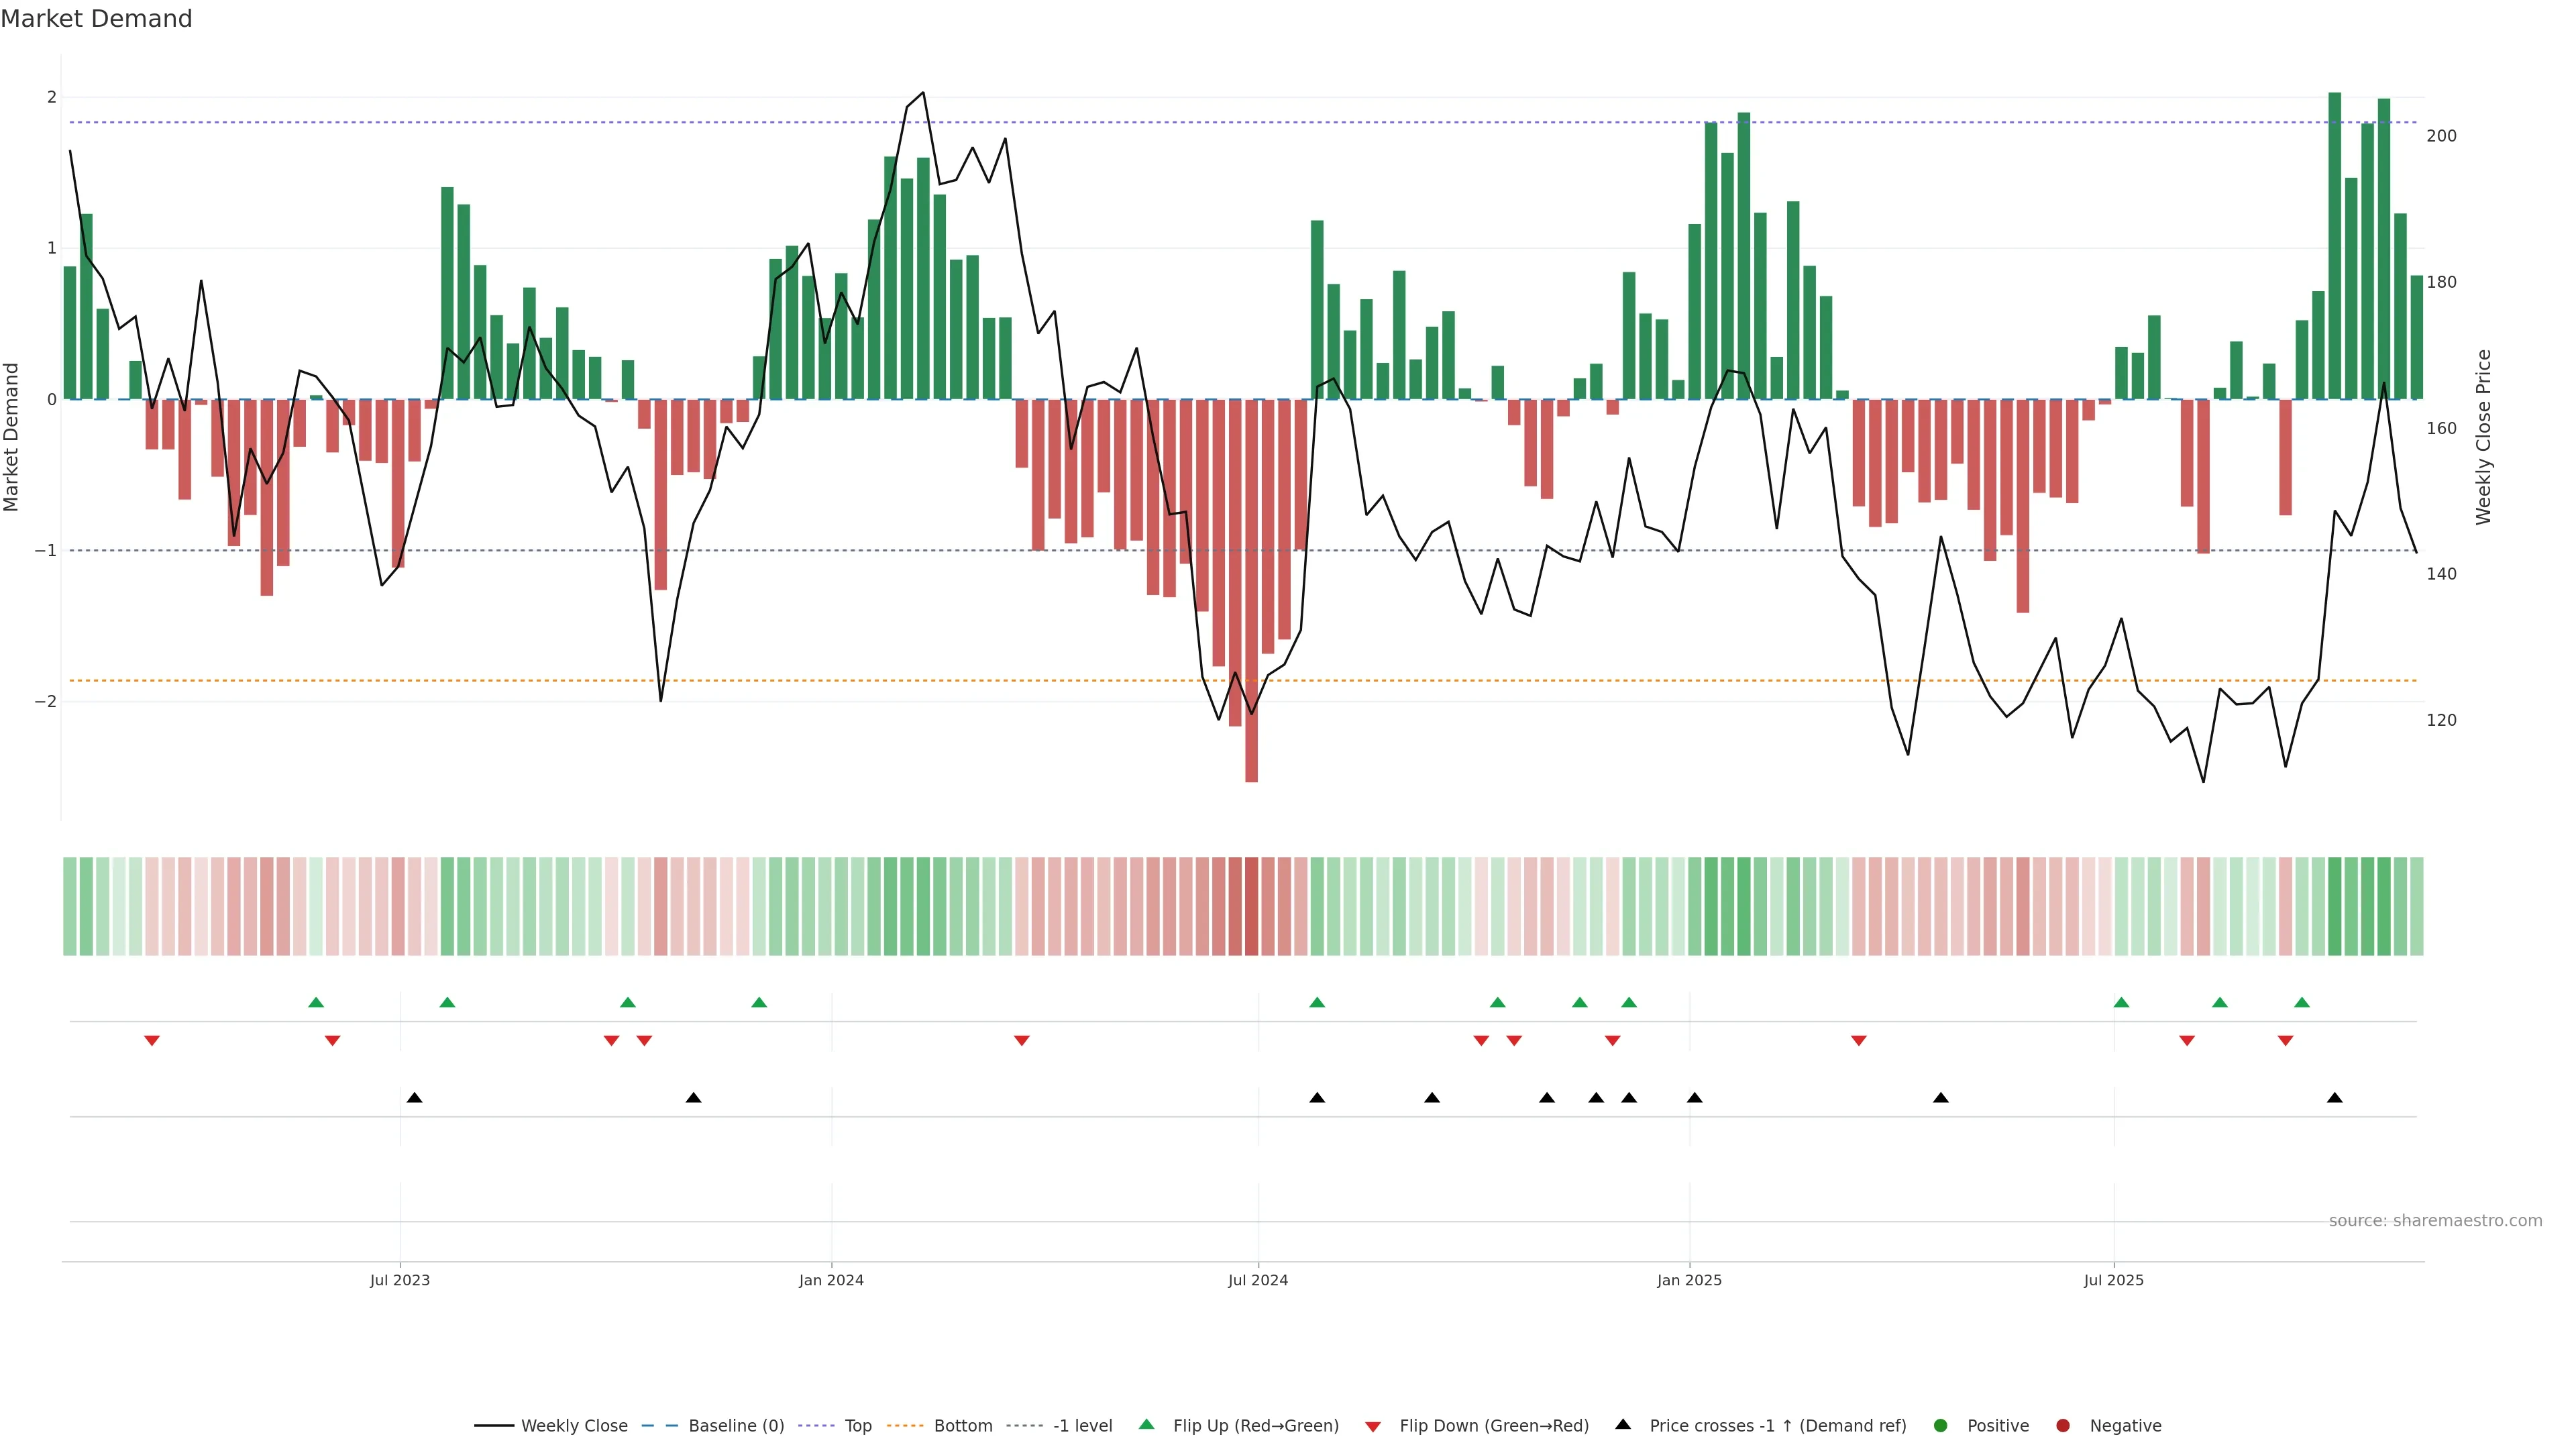Pick the darkest red heatmap strip cell
Screen dimensions: 2576x1449
(1251, 906)
